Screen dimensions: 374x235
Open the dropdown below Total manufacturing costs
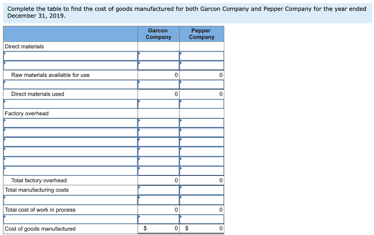pos(69,199)
